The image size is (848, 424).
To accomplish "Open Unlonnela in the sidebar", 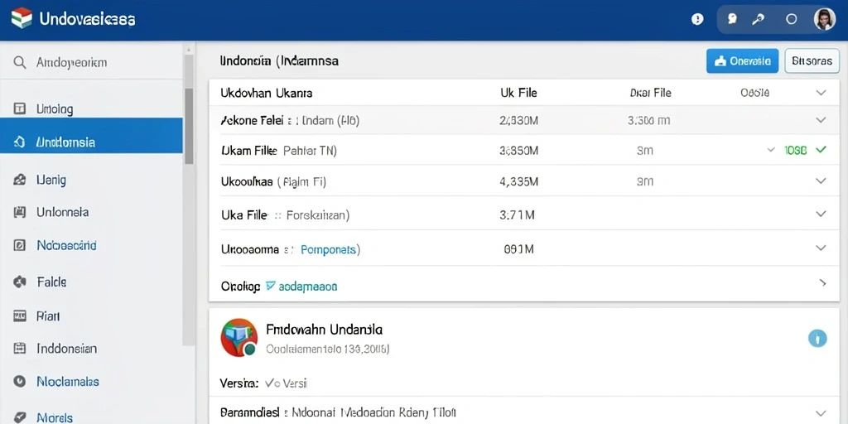I will click(x=63, y=212).
